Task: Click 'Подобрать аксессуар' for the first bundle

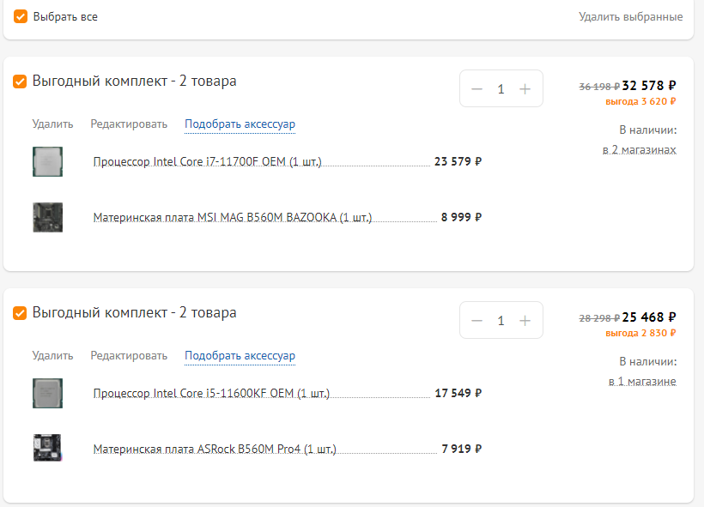Action: click(x=240, y=124)
